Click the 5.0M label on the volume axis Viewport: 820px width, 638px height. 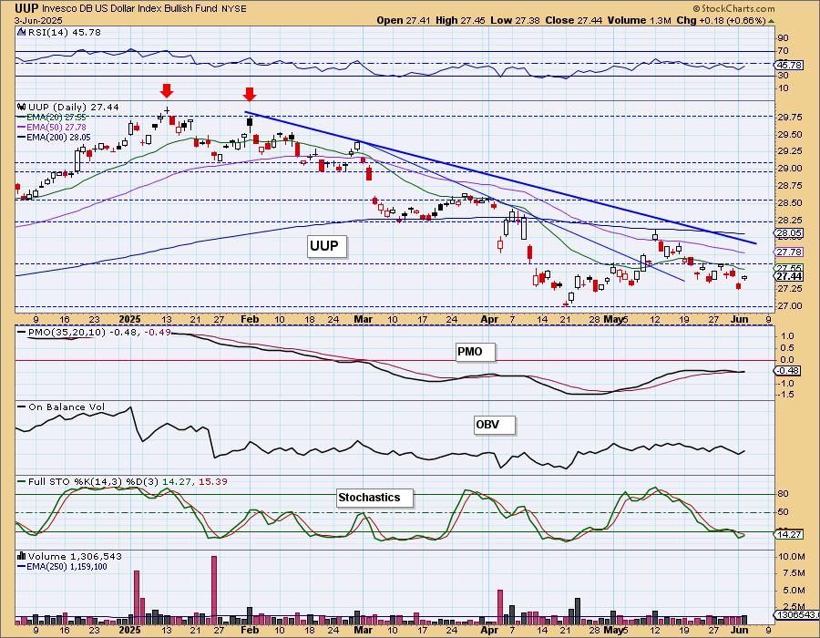[x=793, y=591]
